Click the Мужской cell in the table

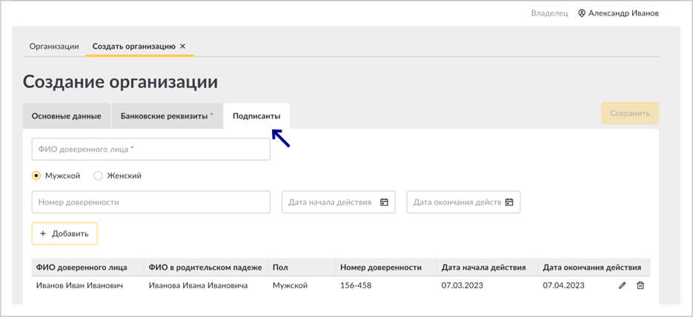click(290, 286)
